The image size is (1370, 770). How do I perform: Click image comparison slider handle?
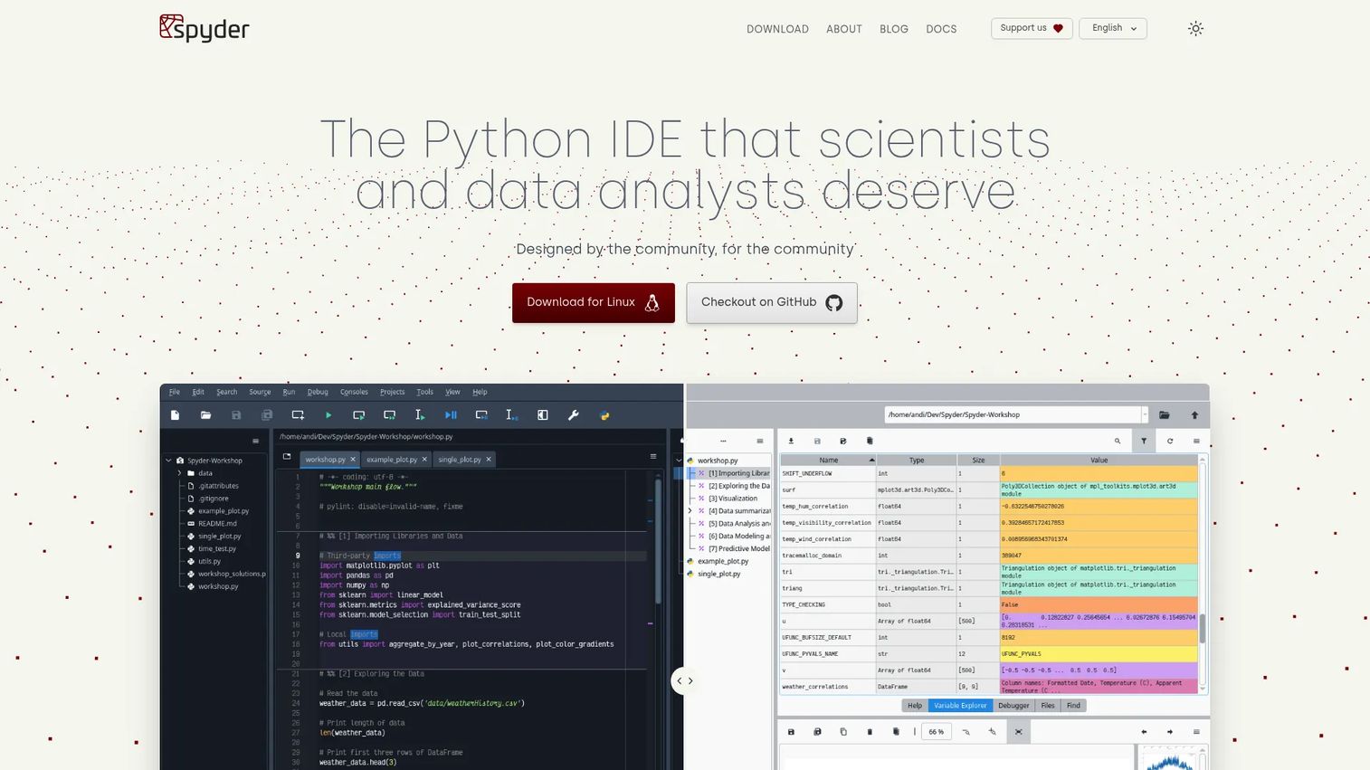click(685, 681)
